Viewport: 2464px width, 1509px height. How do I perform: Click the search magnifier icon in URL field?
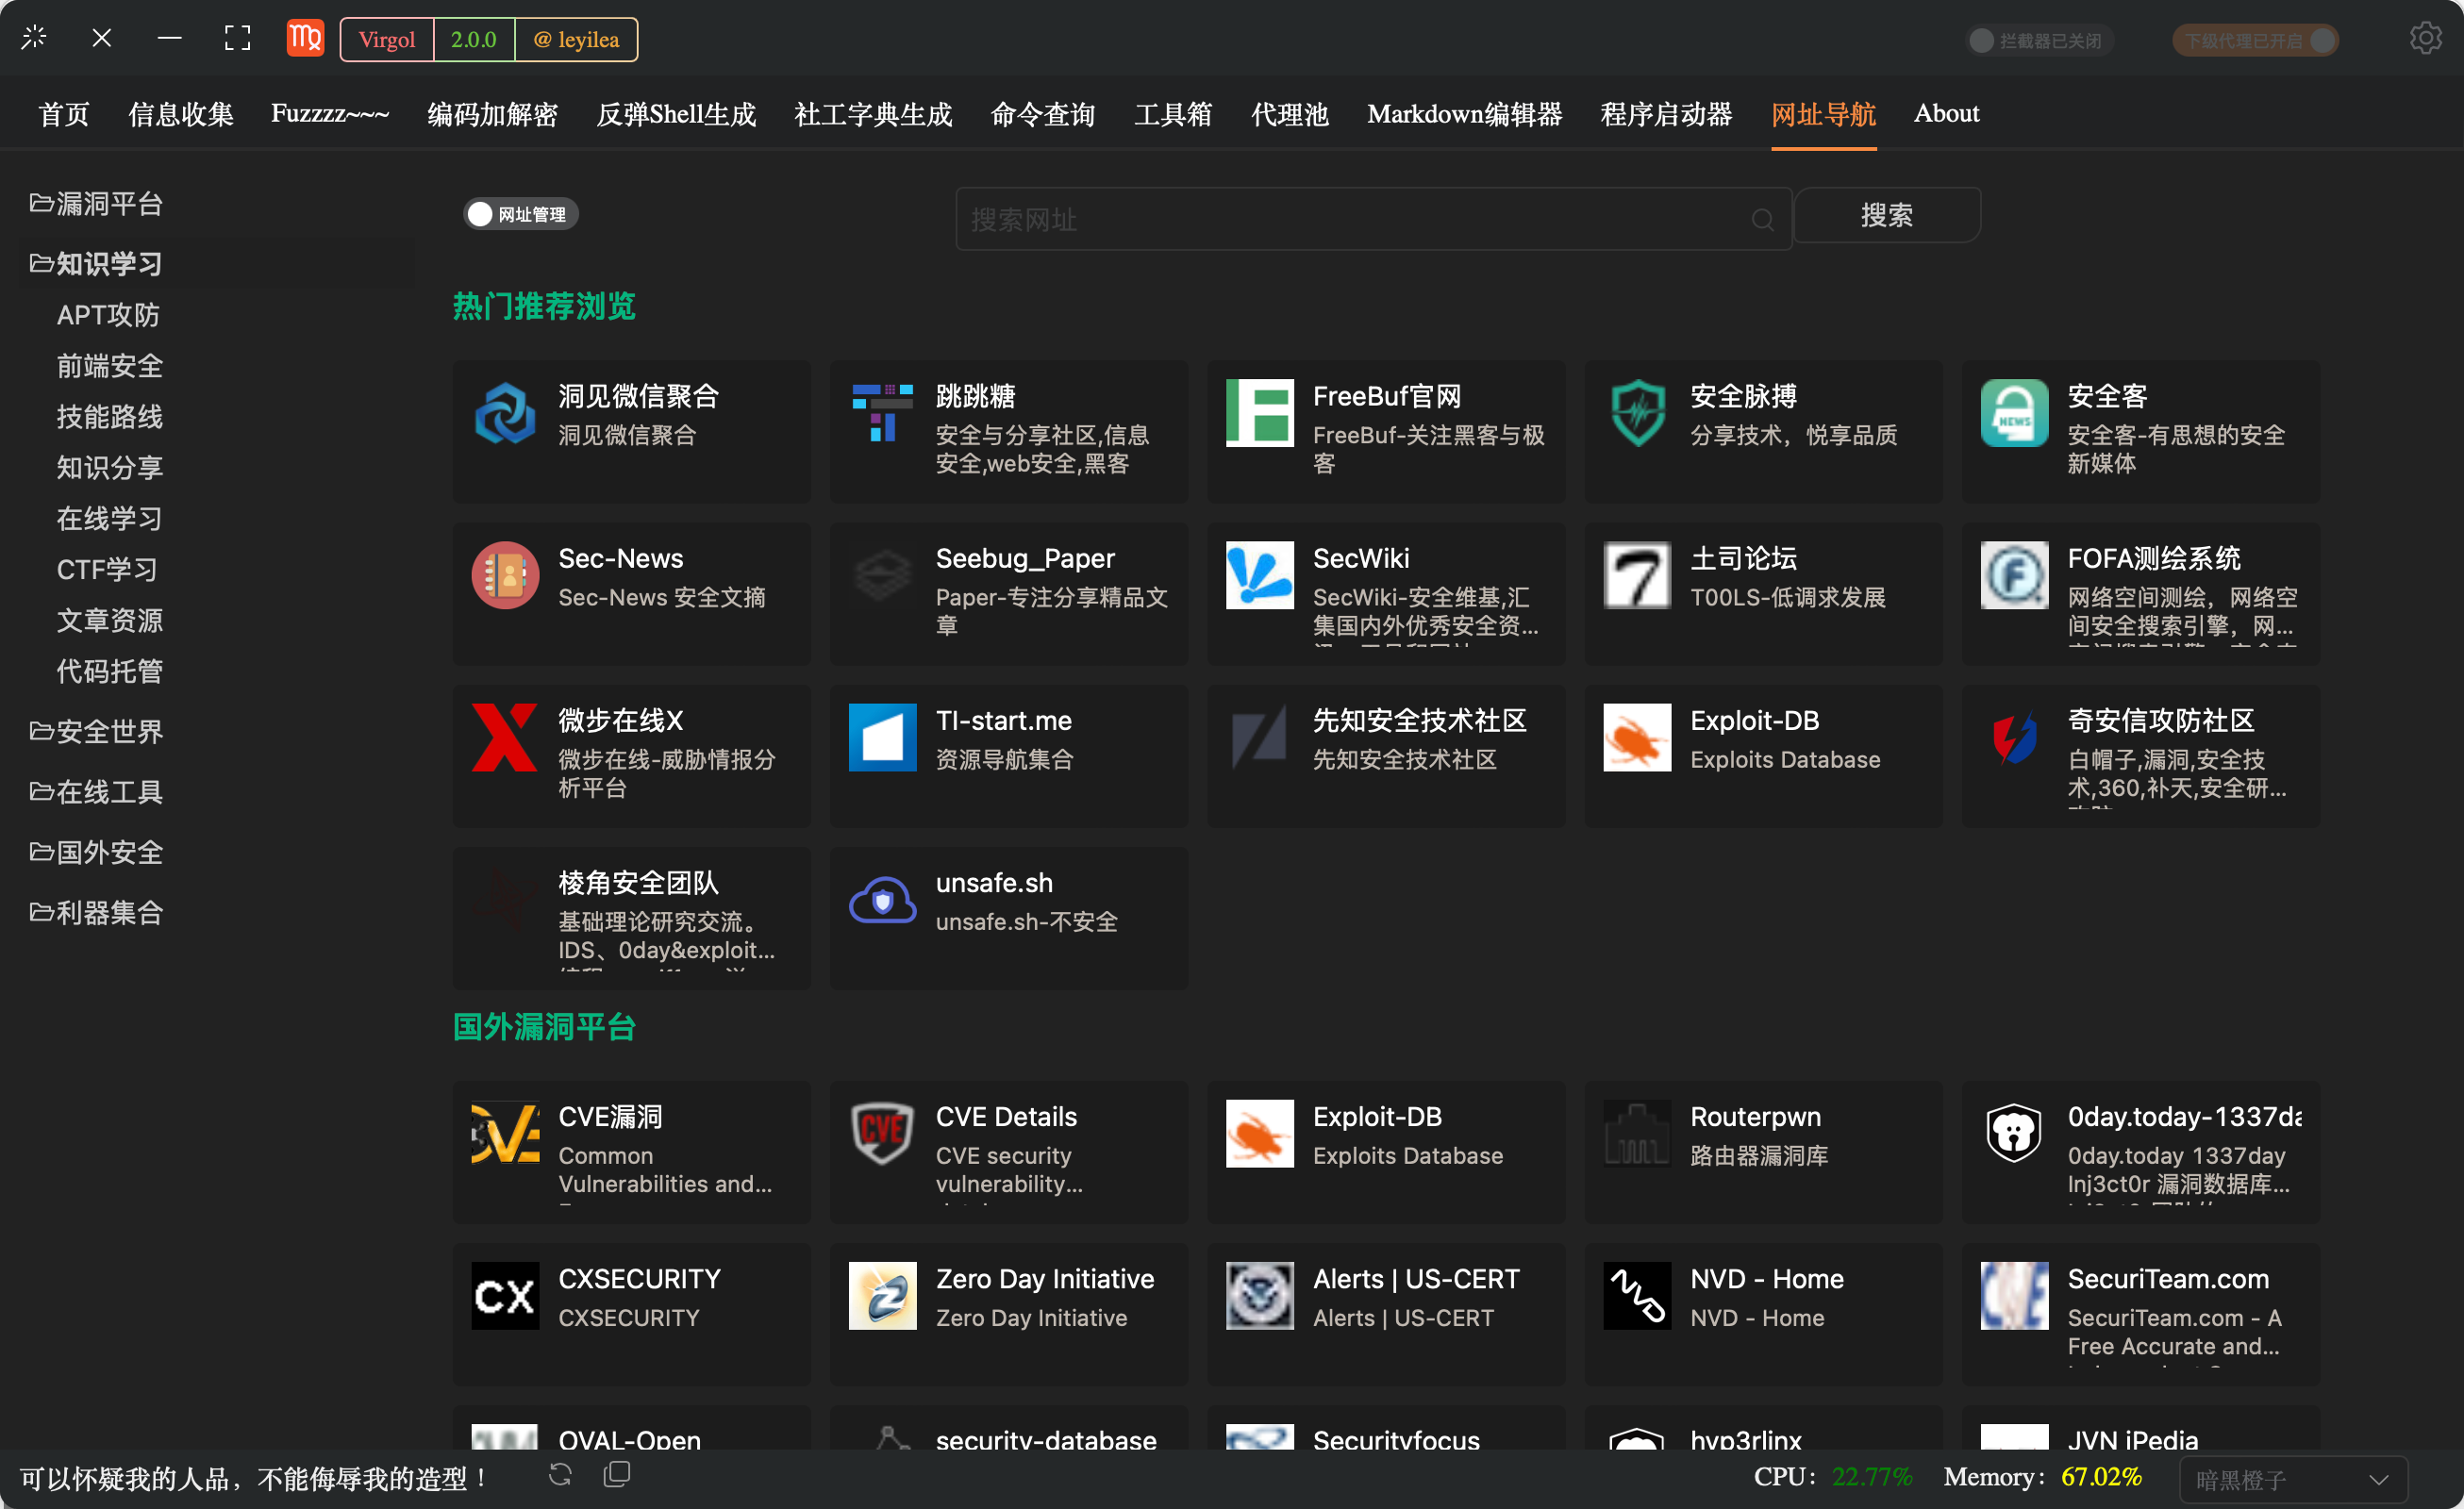(1762, 219)
